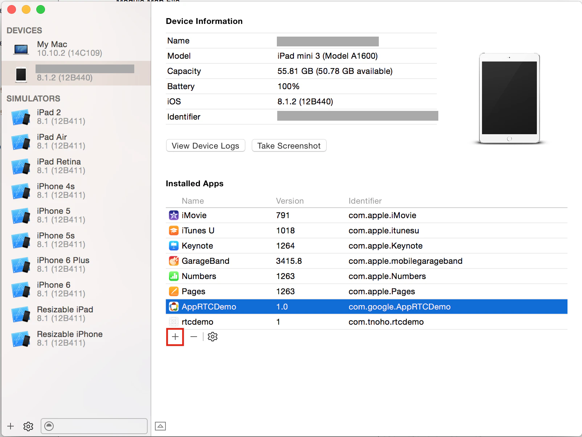This screenshot has width=582, height=437.
Task: Open the installed apps gear menu
Action: 213,337
